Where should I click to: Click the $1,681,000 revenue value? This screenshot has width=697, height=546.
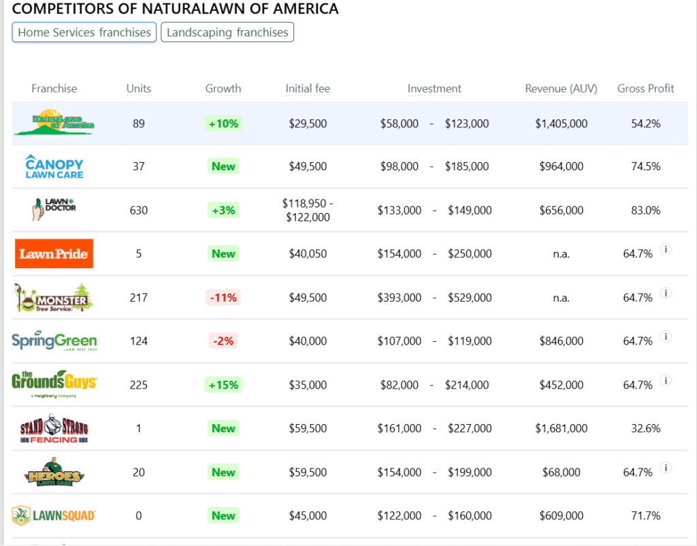point(561,428)
